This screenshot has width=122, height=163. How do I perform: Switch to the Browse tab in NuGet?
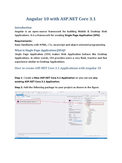tap(18, 96)
